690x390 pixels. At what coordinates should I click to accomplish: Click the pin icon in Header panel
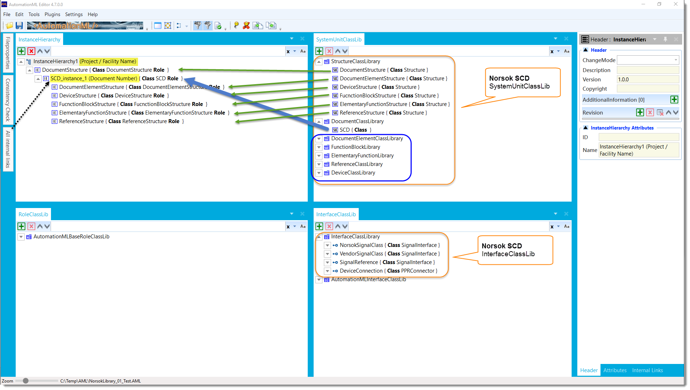tap(665, 39)
